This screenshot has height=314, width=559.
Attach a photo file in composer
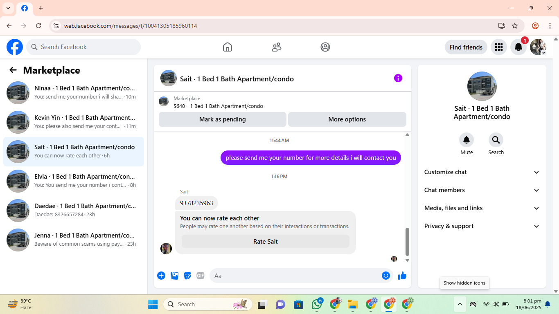point(175,276)
